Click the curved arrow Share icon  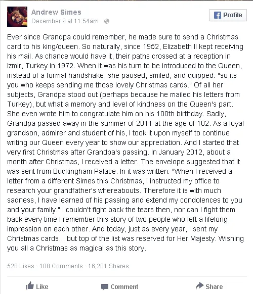200,286
